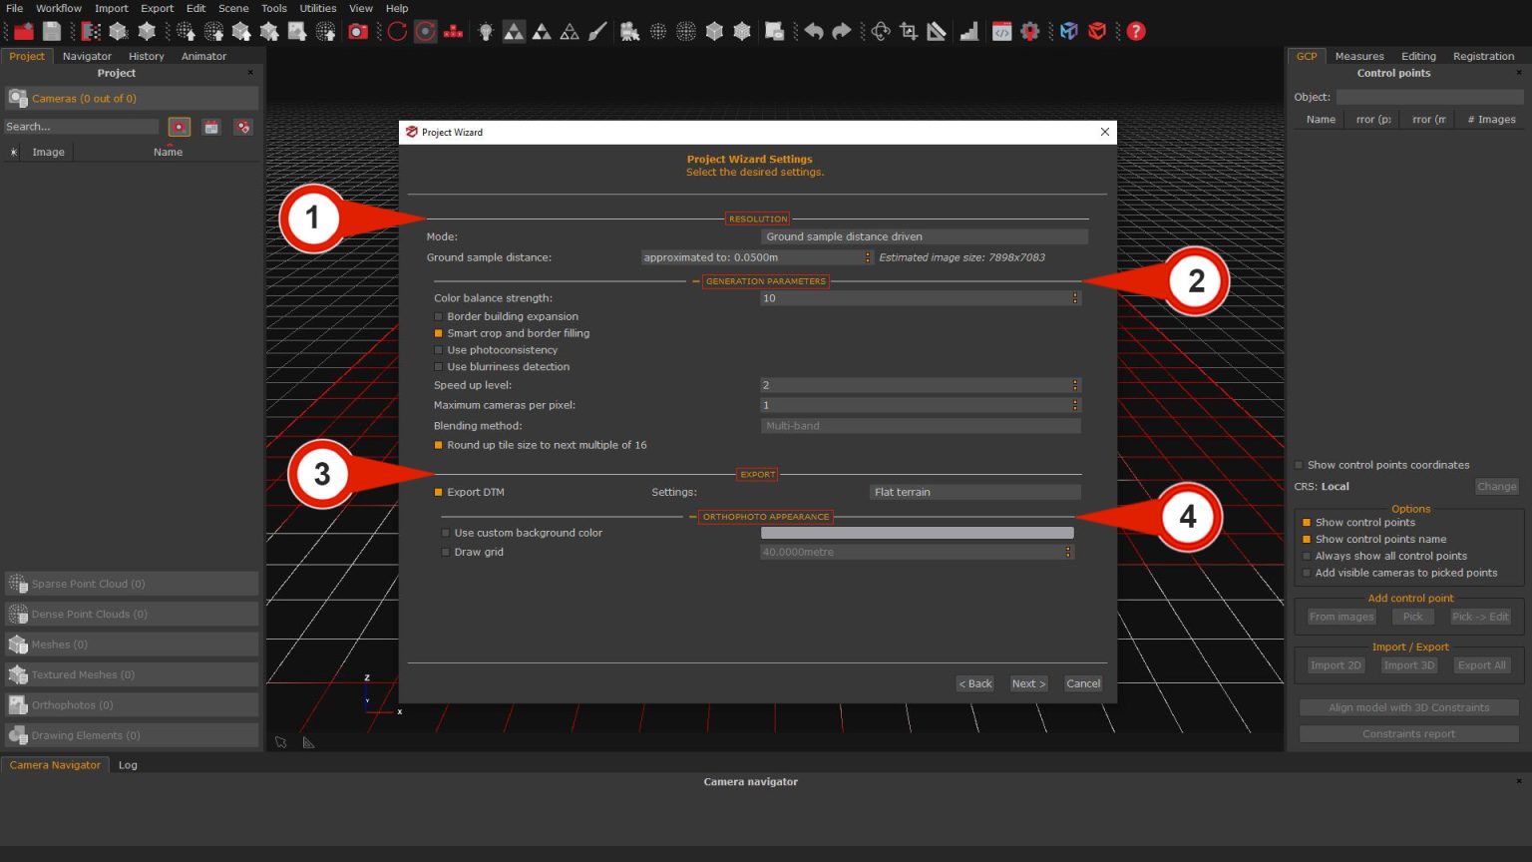Open the Settings dropdown showing Flat terrain
The image size is (1532, 862).
tap(974, 491)
